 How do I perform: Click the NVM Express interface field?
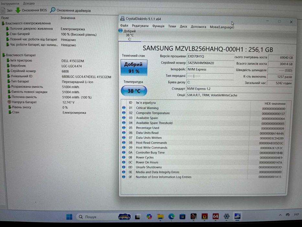coord(210,69)
